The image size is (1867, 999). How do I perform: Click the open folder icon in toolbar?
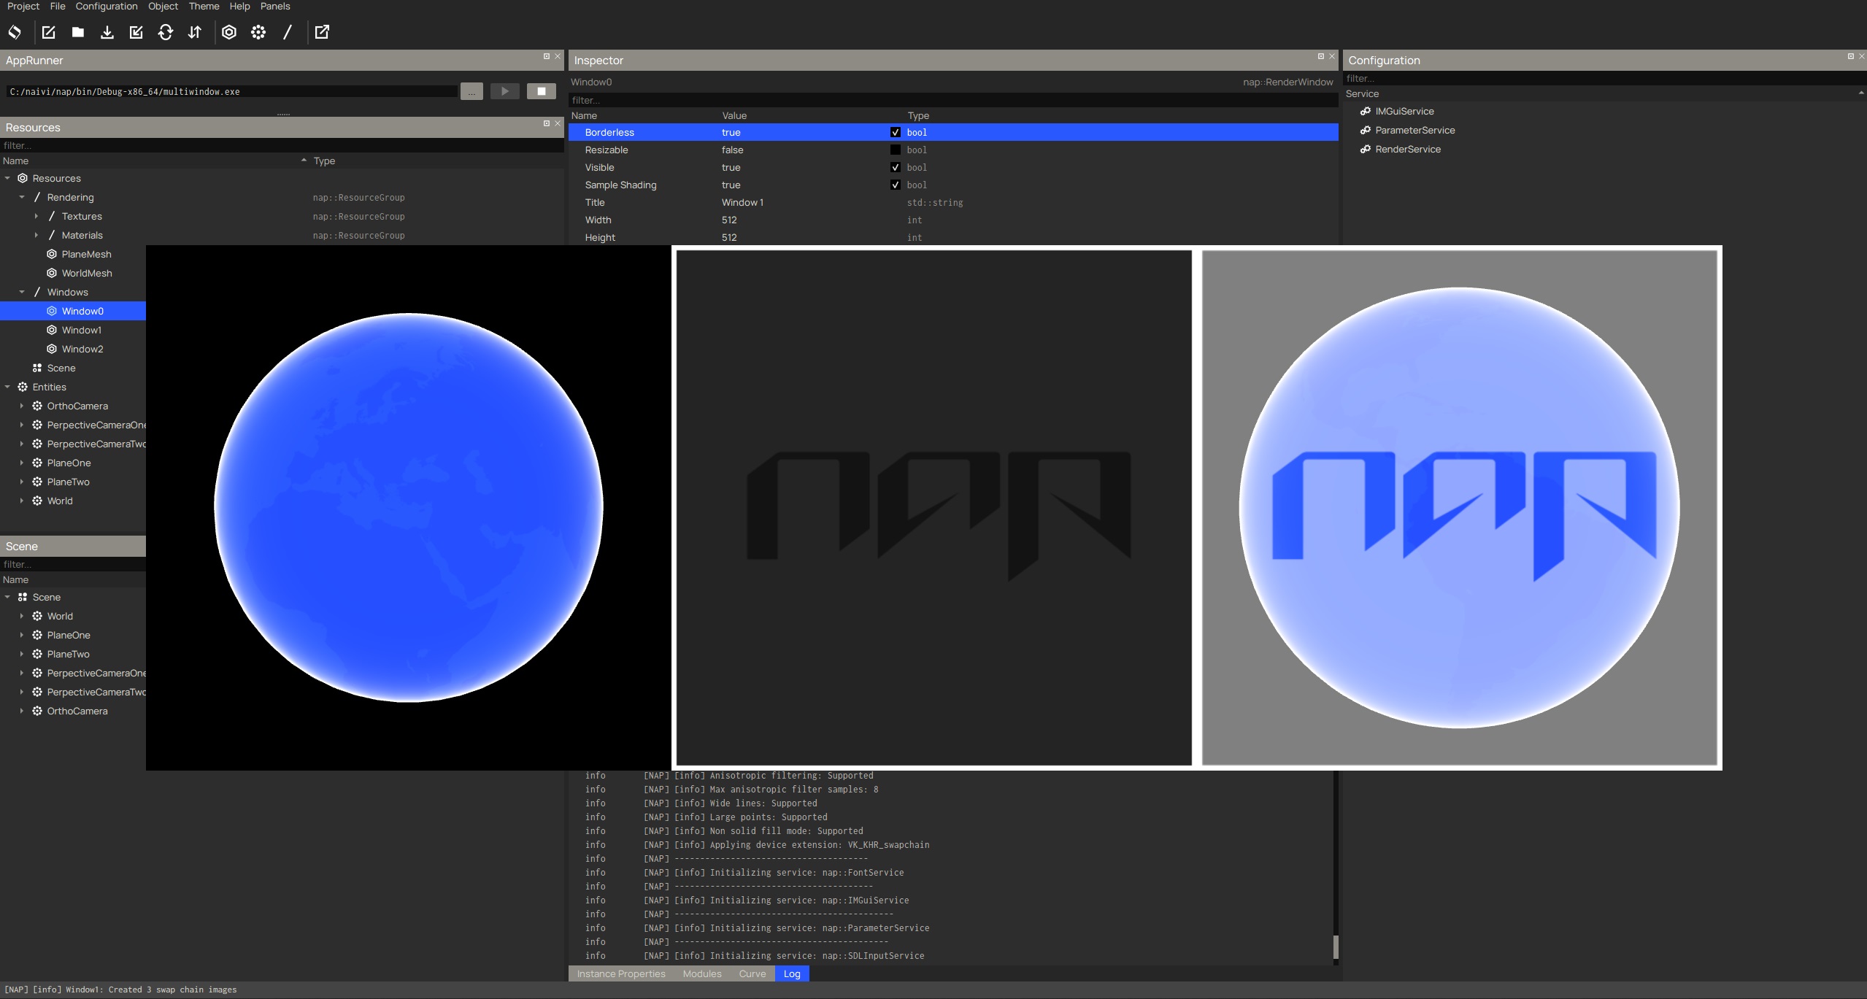pyautogui.click(x=77, y=32)
